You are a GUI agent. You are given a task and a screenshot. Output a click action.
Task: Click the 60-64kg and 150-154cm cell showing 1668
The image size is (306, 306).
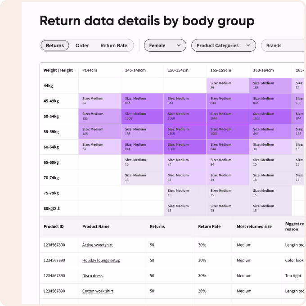(185, 147)
